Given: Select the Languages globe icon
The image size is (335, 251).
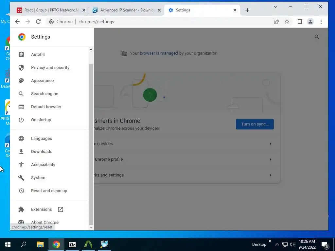Looking at the screenshot, I should [21, 139].
